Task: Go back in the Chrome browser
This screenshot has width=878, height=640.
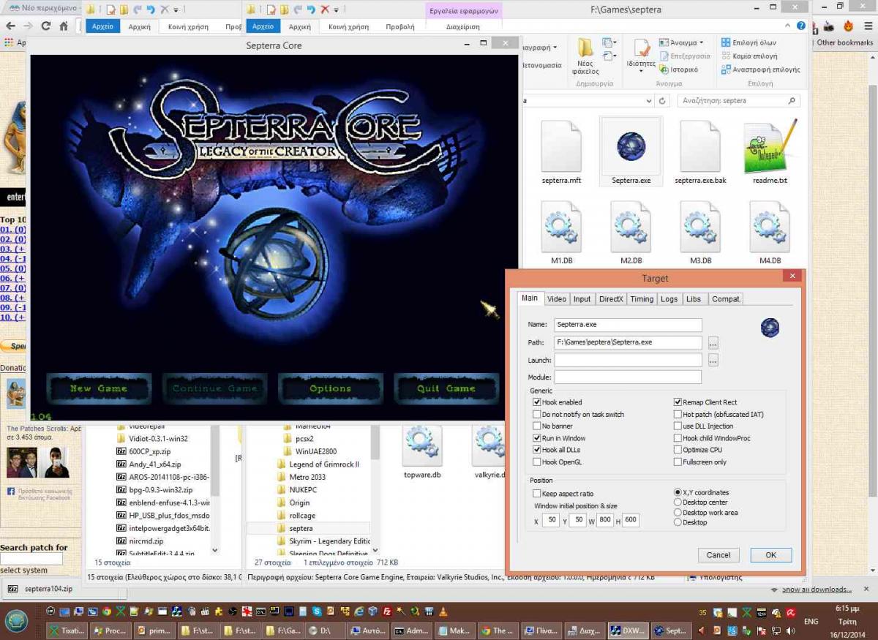Action: click(10, 26)
